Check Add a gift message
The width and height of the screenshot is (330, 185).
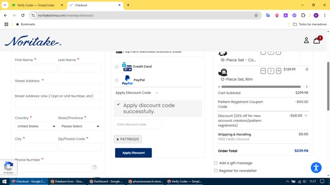point(216,163)
